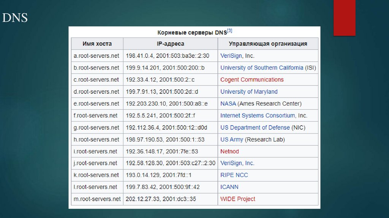Open the NASA link
Viewport: 389px width, 218px height.
[228, 103]
